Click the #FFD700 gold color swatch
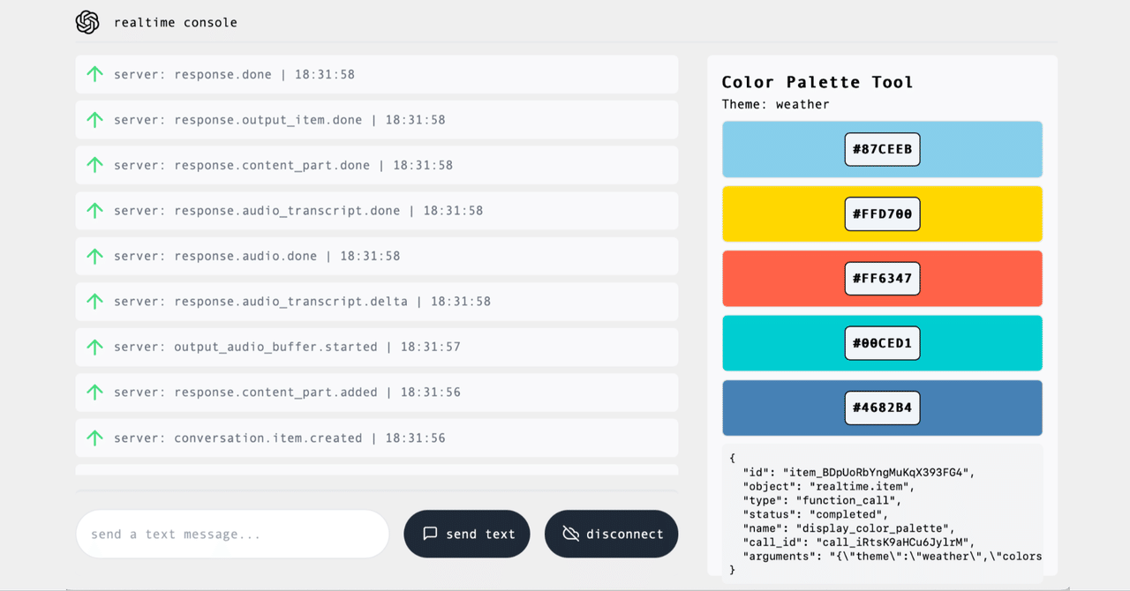 [882, 213]
